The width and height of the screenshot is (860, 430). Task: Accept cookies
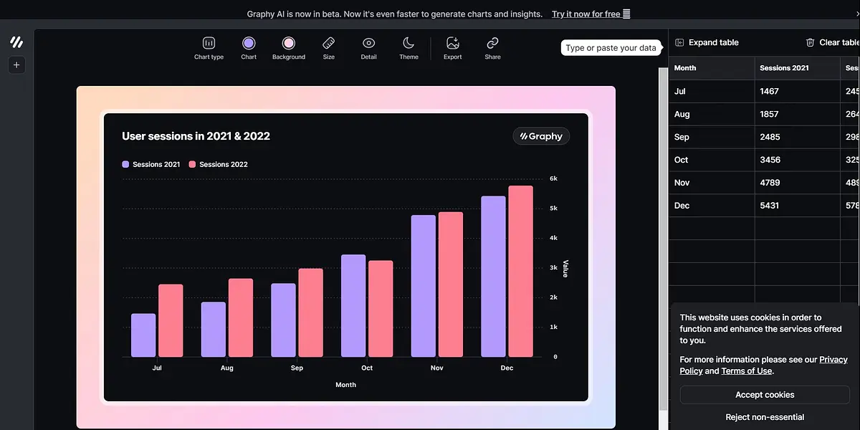click(x=765, y=395)
